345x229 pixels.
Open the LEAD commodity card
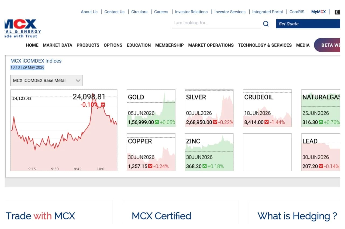(x=321, y=152)
